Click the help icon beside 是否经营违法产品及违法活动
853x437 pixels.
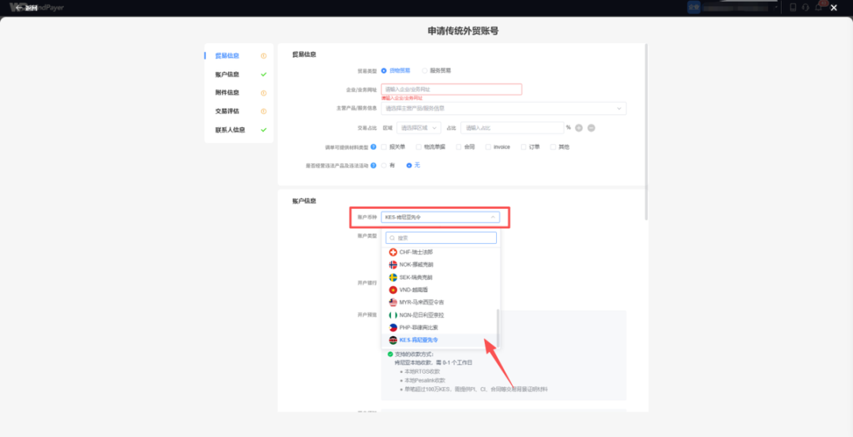pyautogui.click(x=373, y=165)
